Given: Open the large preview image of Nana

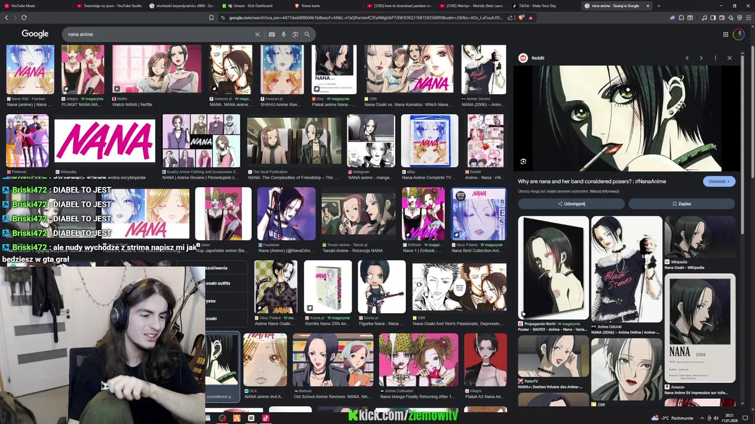Looking at the screenshot, I should pos(626,118).
